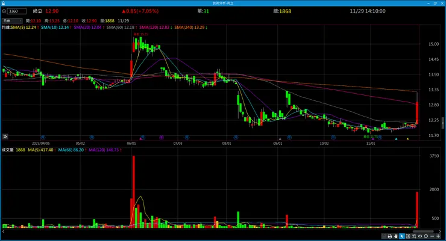This screenshot has height=241, width=446.
Task: Click the handle on the chart's right edge
Action: (442, 123)
